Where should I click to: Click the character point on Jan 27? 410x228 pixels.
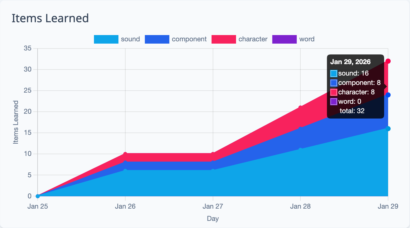tap(213, 154)
